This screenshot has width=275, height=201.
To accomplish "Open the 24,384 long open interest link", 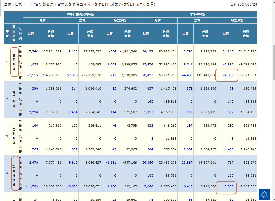I will pos(148,162).
